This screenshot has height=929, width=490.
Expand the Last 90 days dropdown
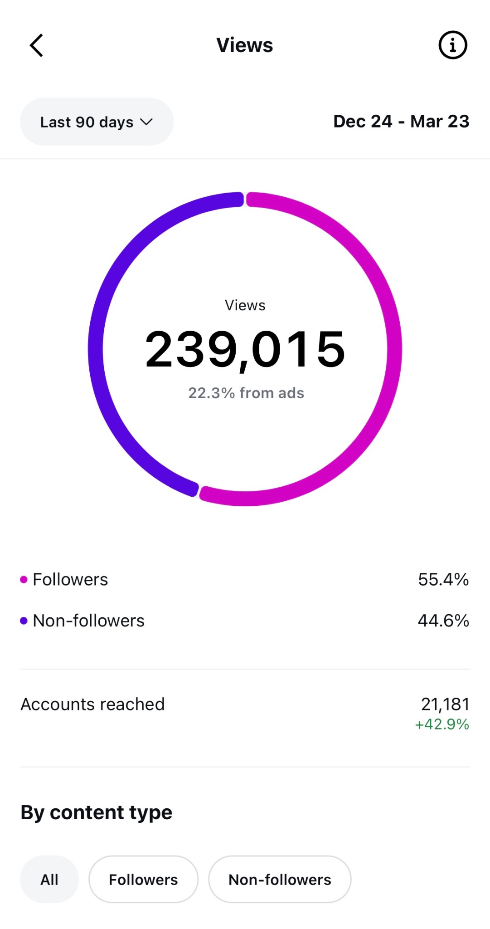coord(96,122)
